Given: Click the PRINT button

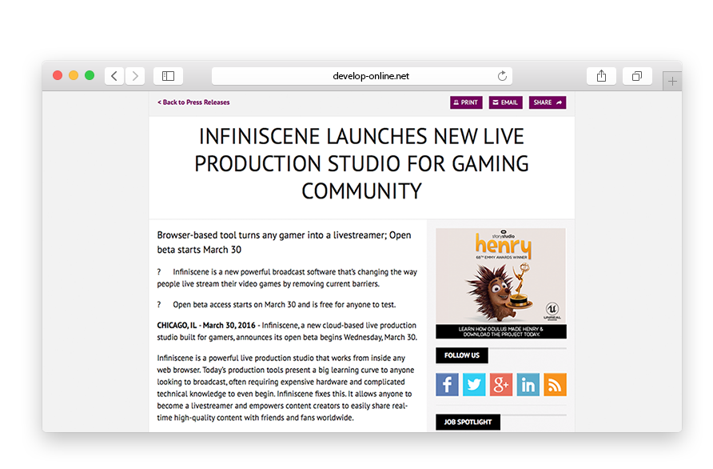Looking at the screenshot, I should click(x=466, y=102).
